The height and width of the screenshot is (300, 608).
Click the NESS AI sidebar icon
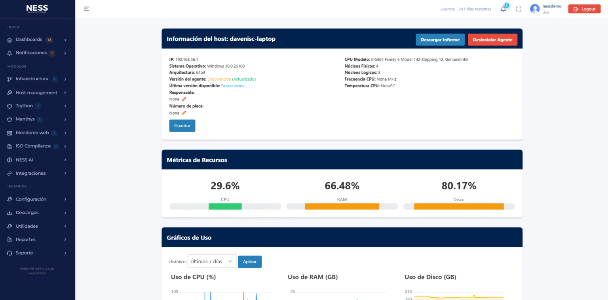9,160
